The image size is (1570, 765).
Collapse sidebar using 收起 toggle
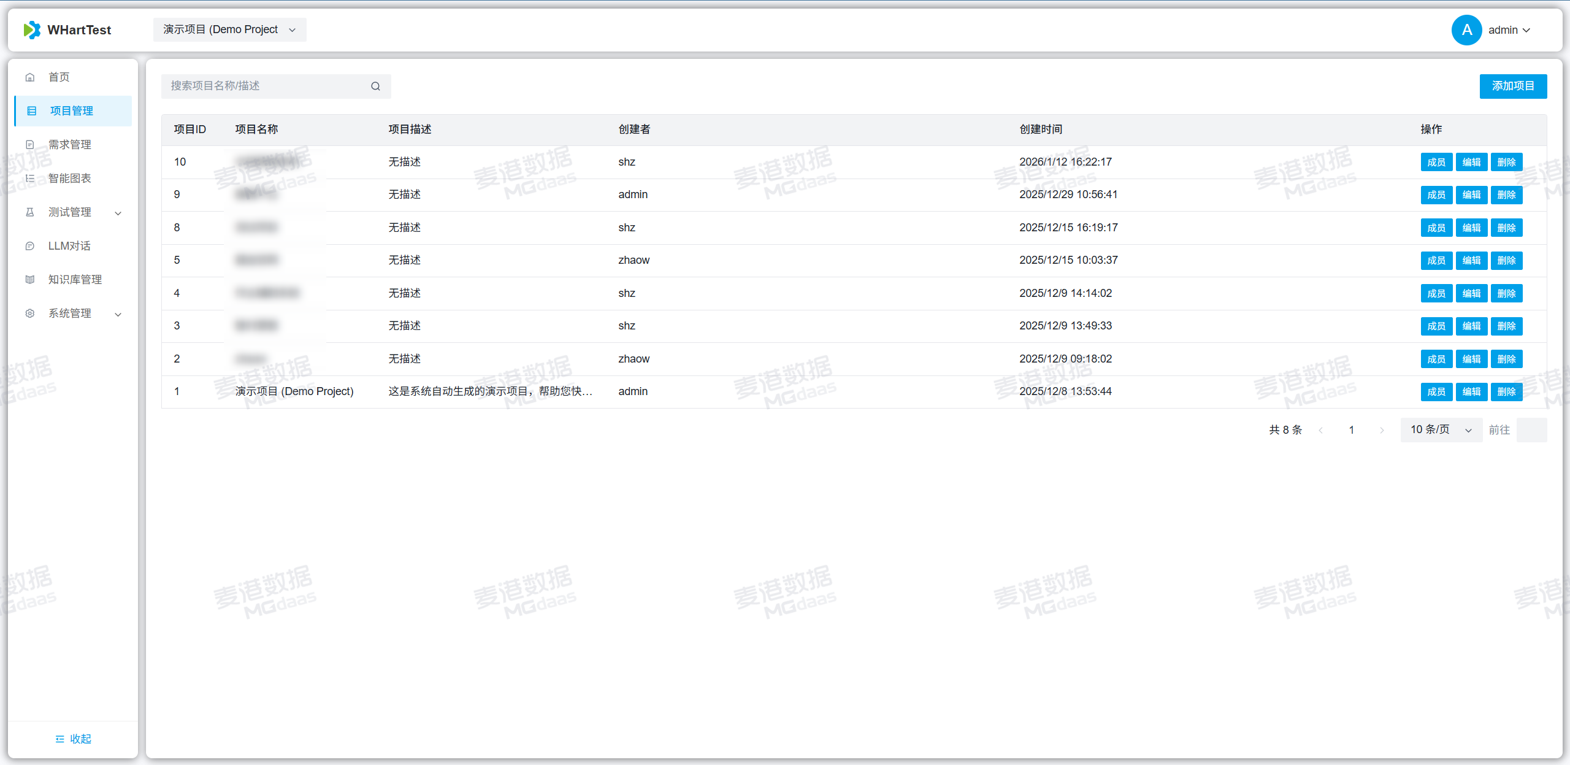pos(73,739)
